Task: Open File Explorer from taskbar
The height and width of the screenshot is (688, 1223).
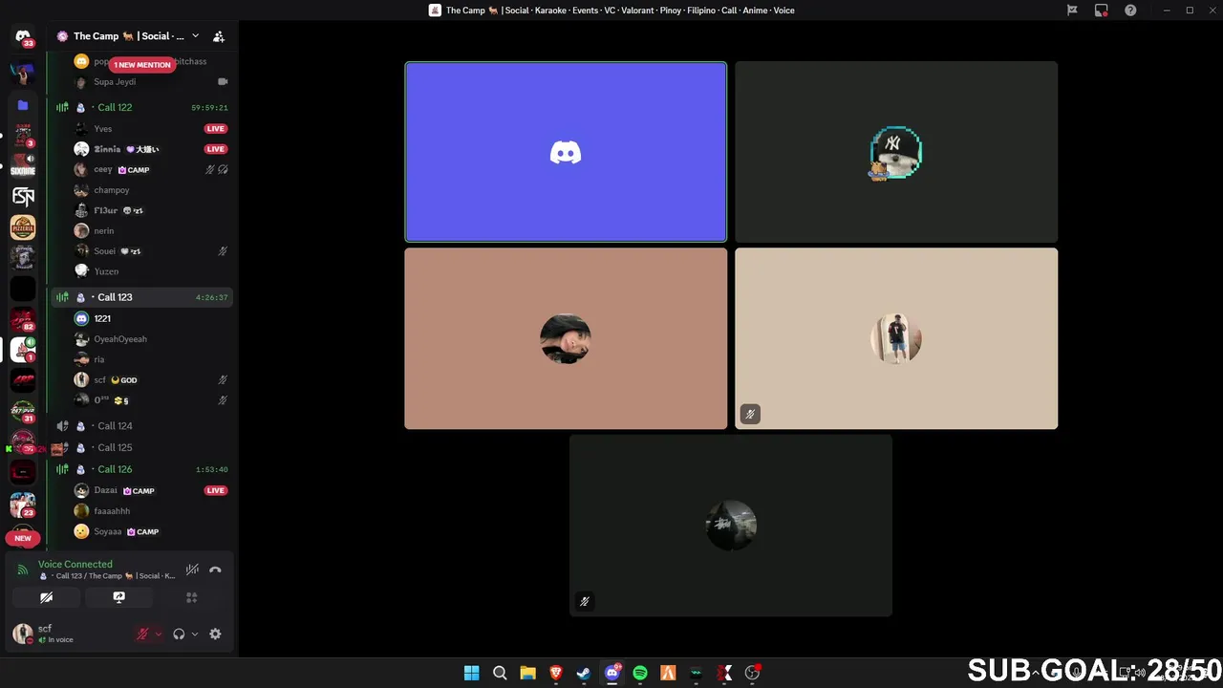Action: pos(527,673)
